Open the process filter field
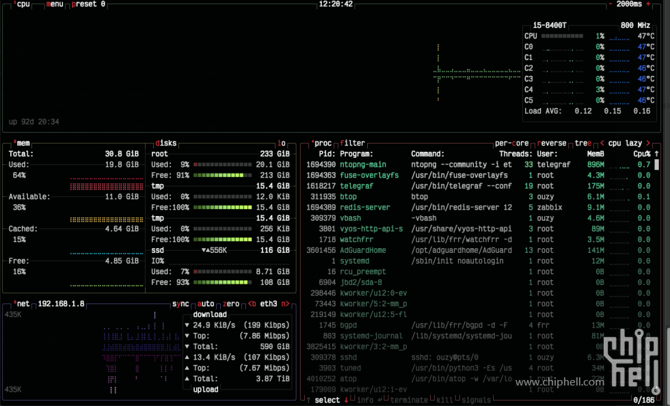 point(353,143)
